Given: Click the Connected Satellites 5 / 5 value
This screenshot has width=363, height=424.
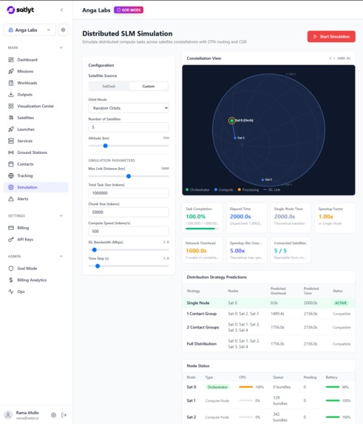Looking at the screenshot, I should [x=280, y=251].
